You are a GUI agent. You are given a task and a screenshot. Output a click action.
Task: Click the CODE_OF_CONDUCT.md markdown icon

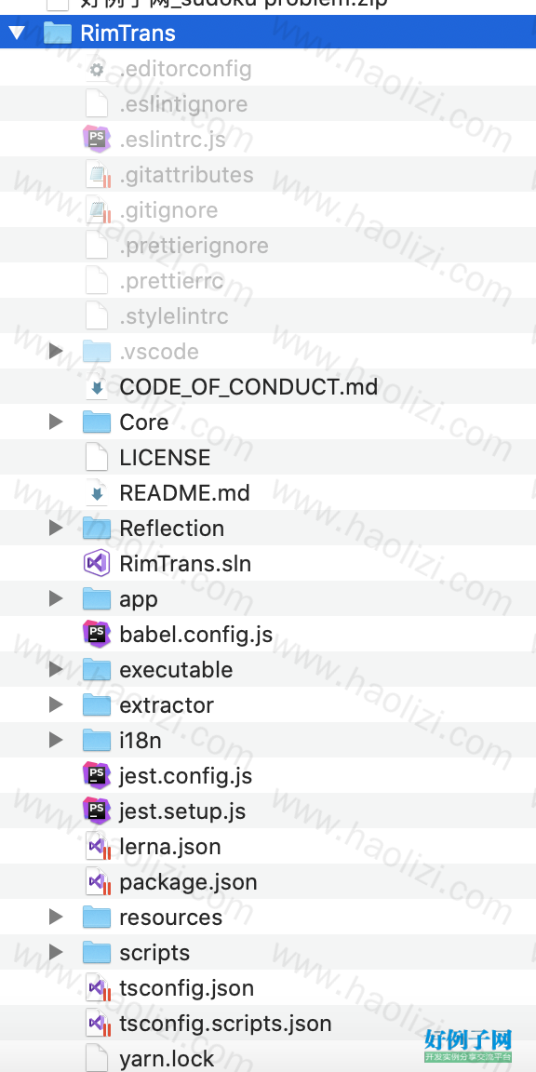[x=97, y=387]
